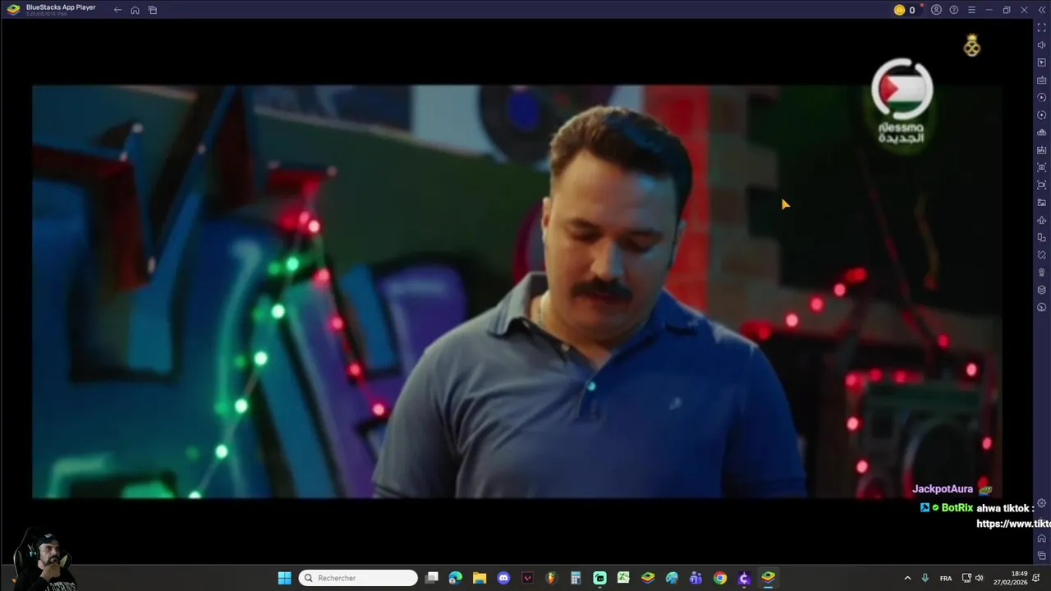This screenshot has width=1051, height=591.
Task: Click the BotRix chat message link
Action: pyautogui.click(x=1013, y=524)
